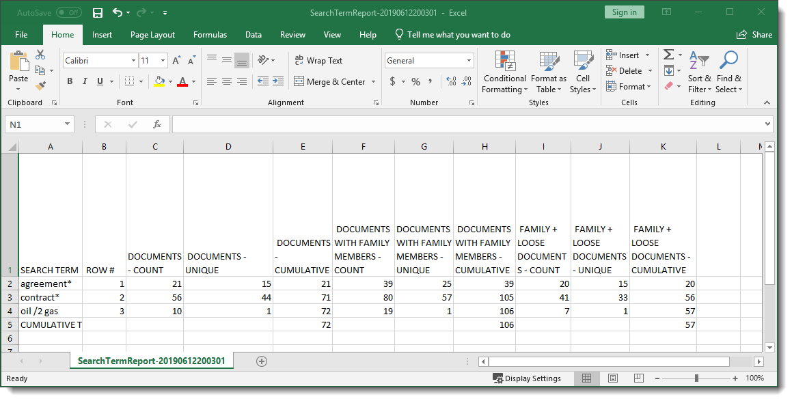The width and height of the screenshot is (792, 401).
Task: Click the AutoSum sigma icon
Action: (x=669, y=55)
